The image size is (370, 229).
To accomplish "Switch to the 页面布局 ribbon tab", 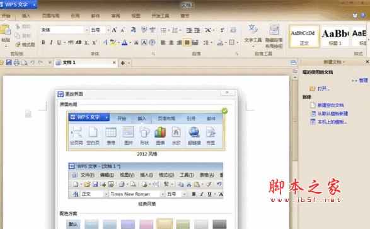I will pos(50,16).
